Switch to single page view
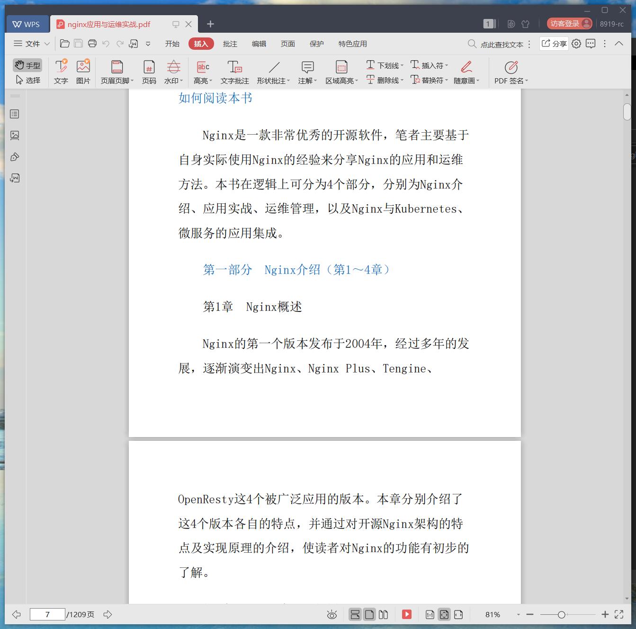 (369, 614)
